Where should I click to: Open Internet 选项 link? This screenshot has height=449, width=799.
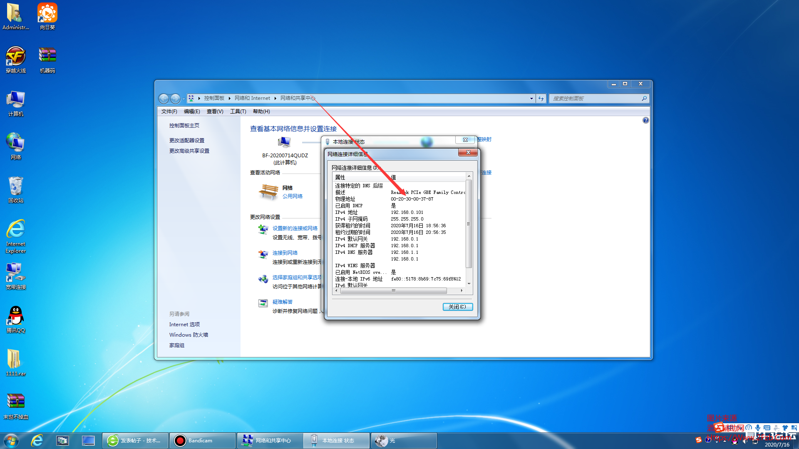pos(184,325)
